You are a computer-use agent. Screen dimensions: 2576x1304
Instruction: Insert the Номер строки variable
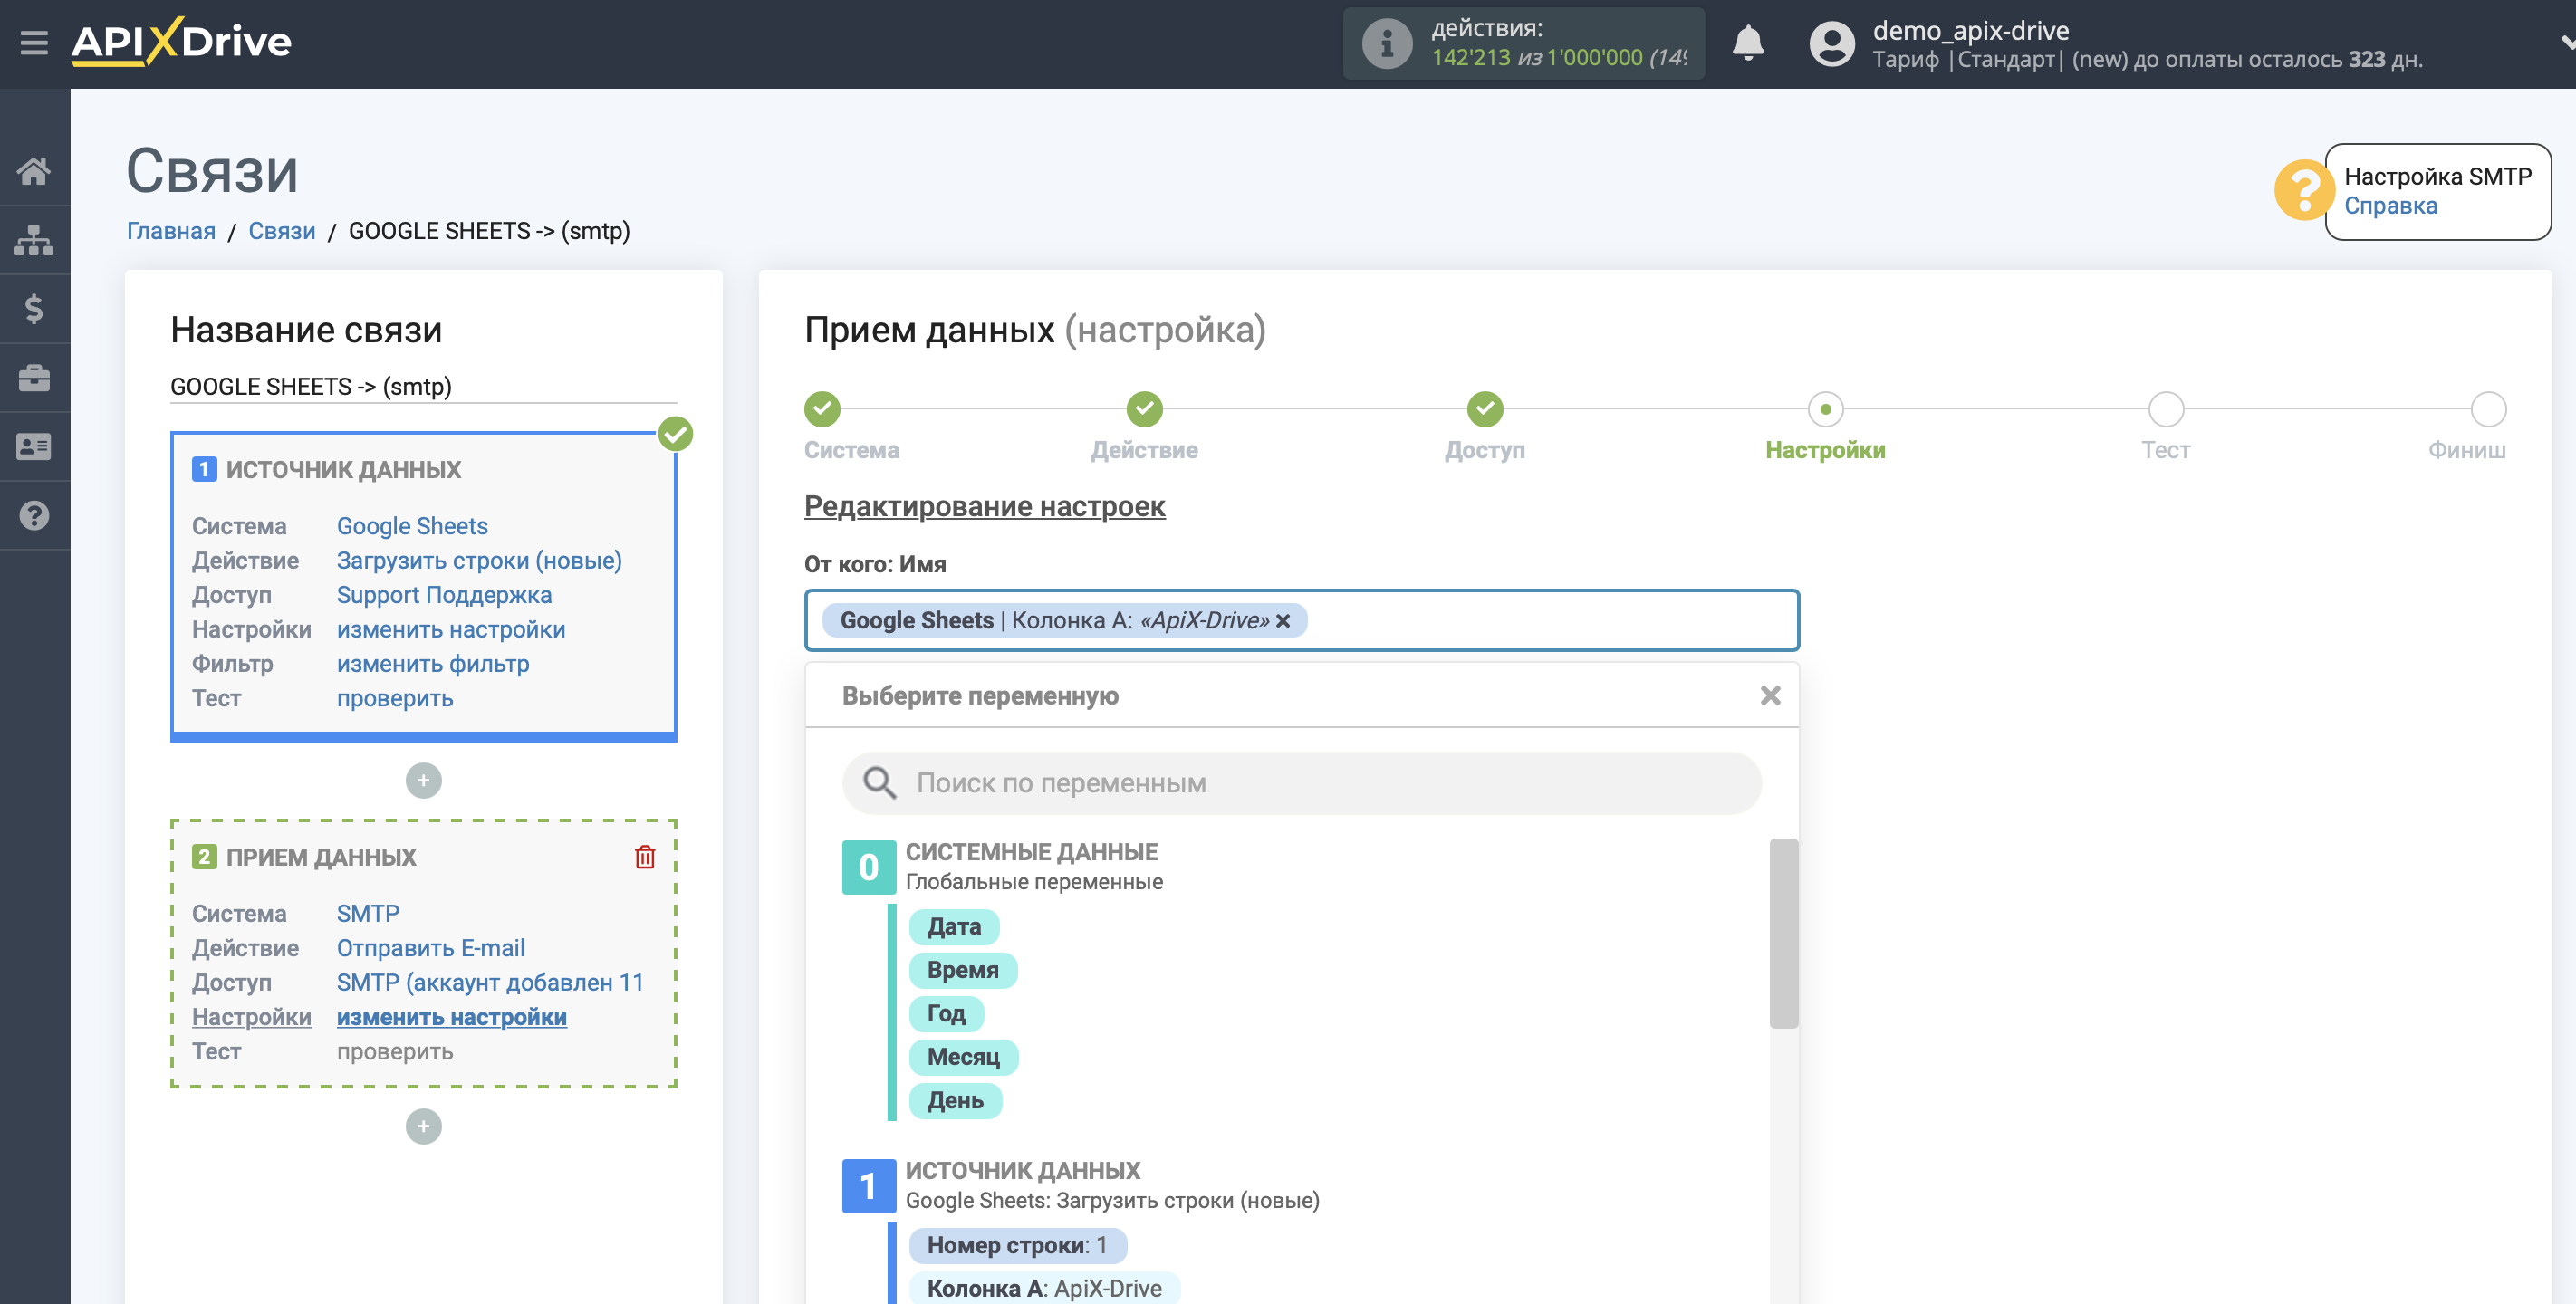(1017, 1245)
